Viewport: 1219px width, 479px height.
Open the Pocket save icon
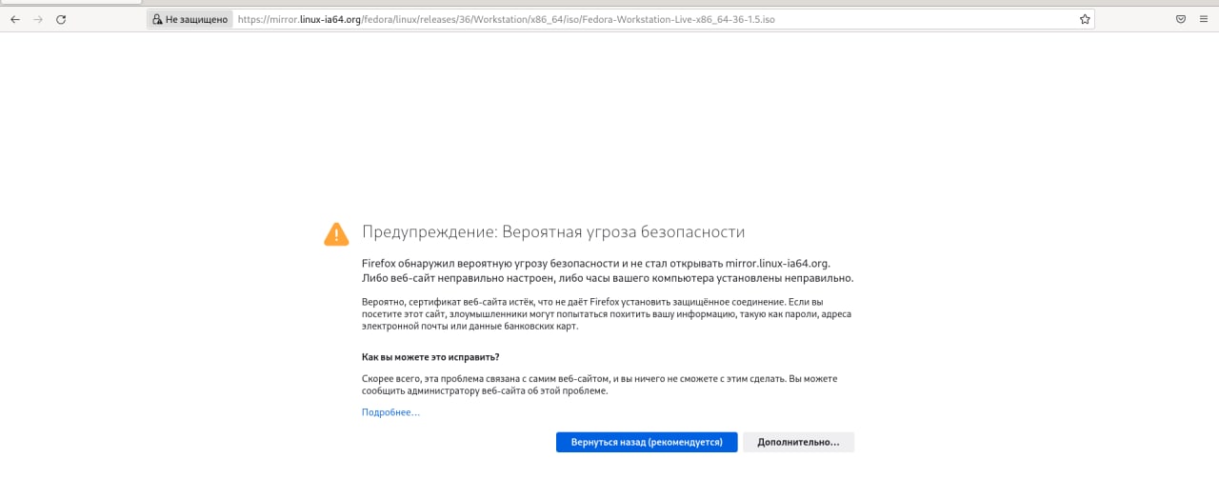[1180, 19]
